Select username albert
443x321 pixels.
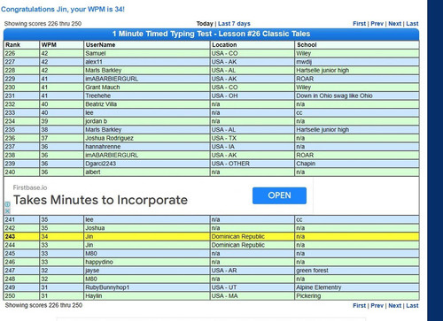(93, 172)
